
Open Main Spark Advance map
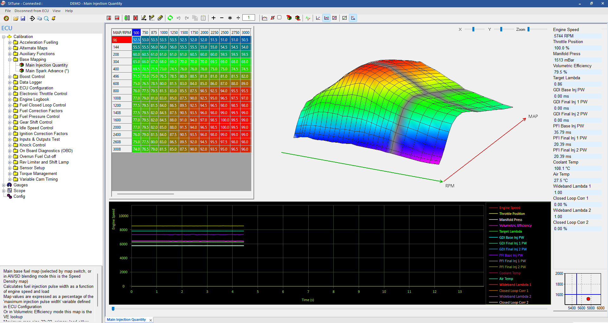(47, 71)
